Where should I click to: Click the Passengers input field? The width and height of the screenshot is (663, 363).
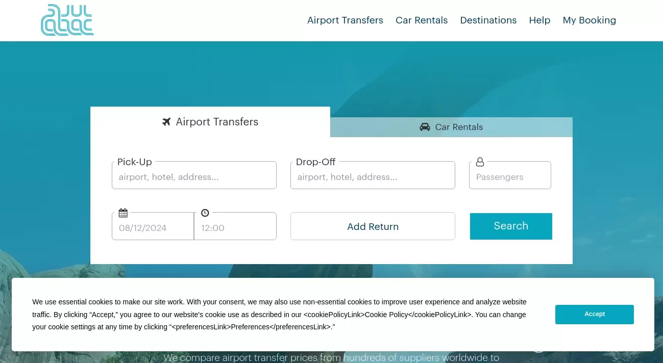(510, 177)
